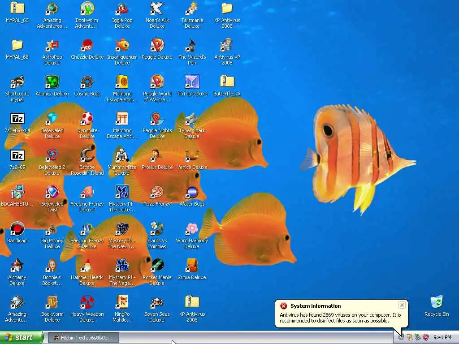Screen dimensions: 459x344
Task: Select BDCAMSETUP installer icon
Action: pos(17,192)
